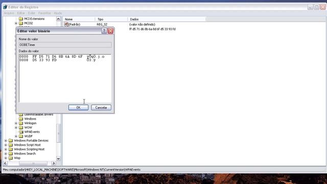Select Windows Search folder icon
The height and width of the screenshot is (184, 327).
[x=11, y=154]
